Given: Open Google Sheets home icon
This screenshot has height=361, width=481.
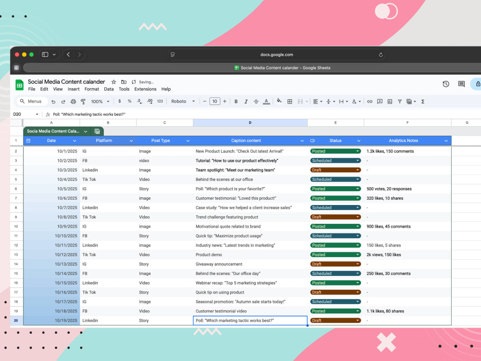Looking at the screenshot, I should (x=19, y=85).
